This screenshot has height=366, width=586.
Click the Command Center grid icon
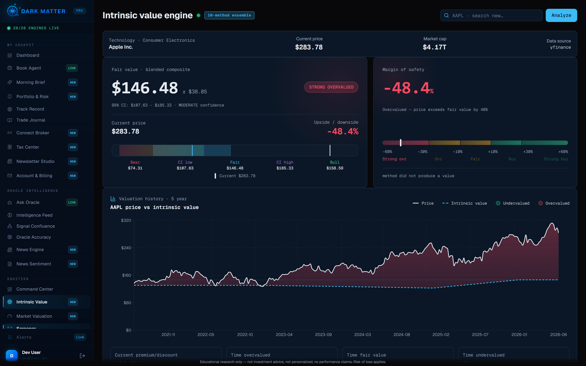pyautogui.click(x=10, y=289)
